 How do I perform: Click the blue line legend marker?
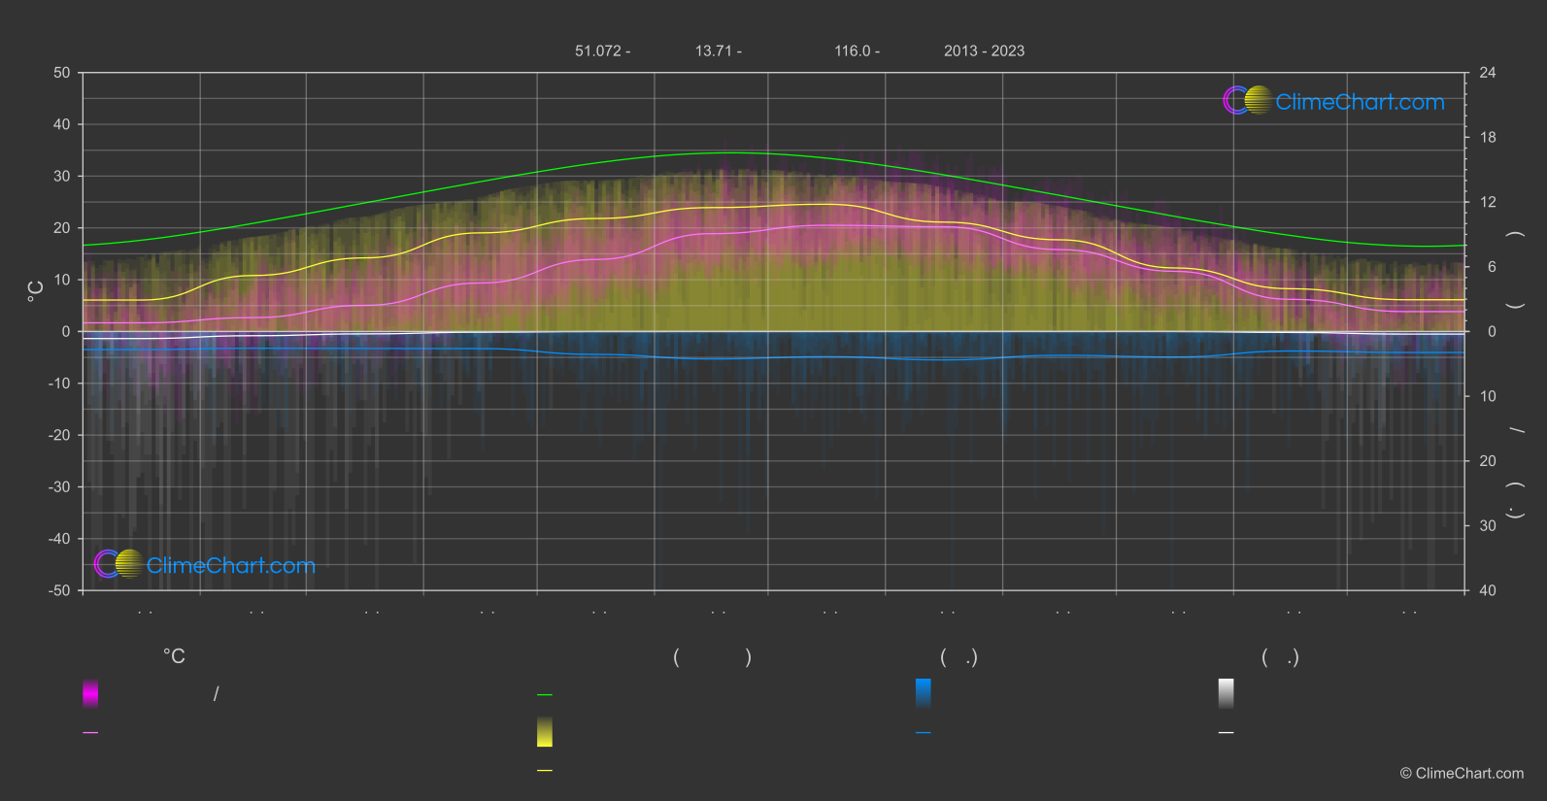coord(924,733)
